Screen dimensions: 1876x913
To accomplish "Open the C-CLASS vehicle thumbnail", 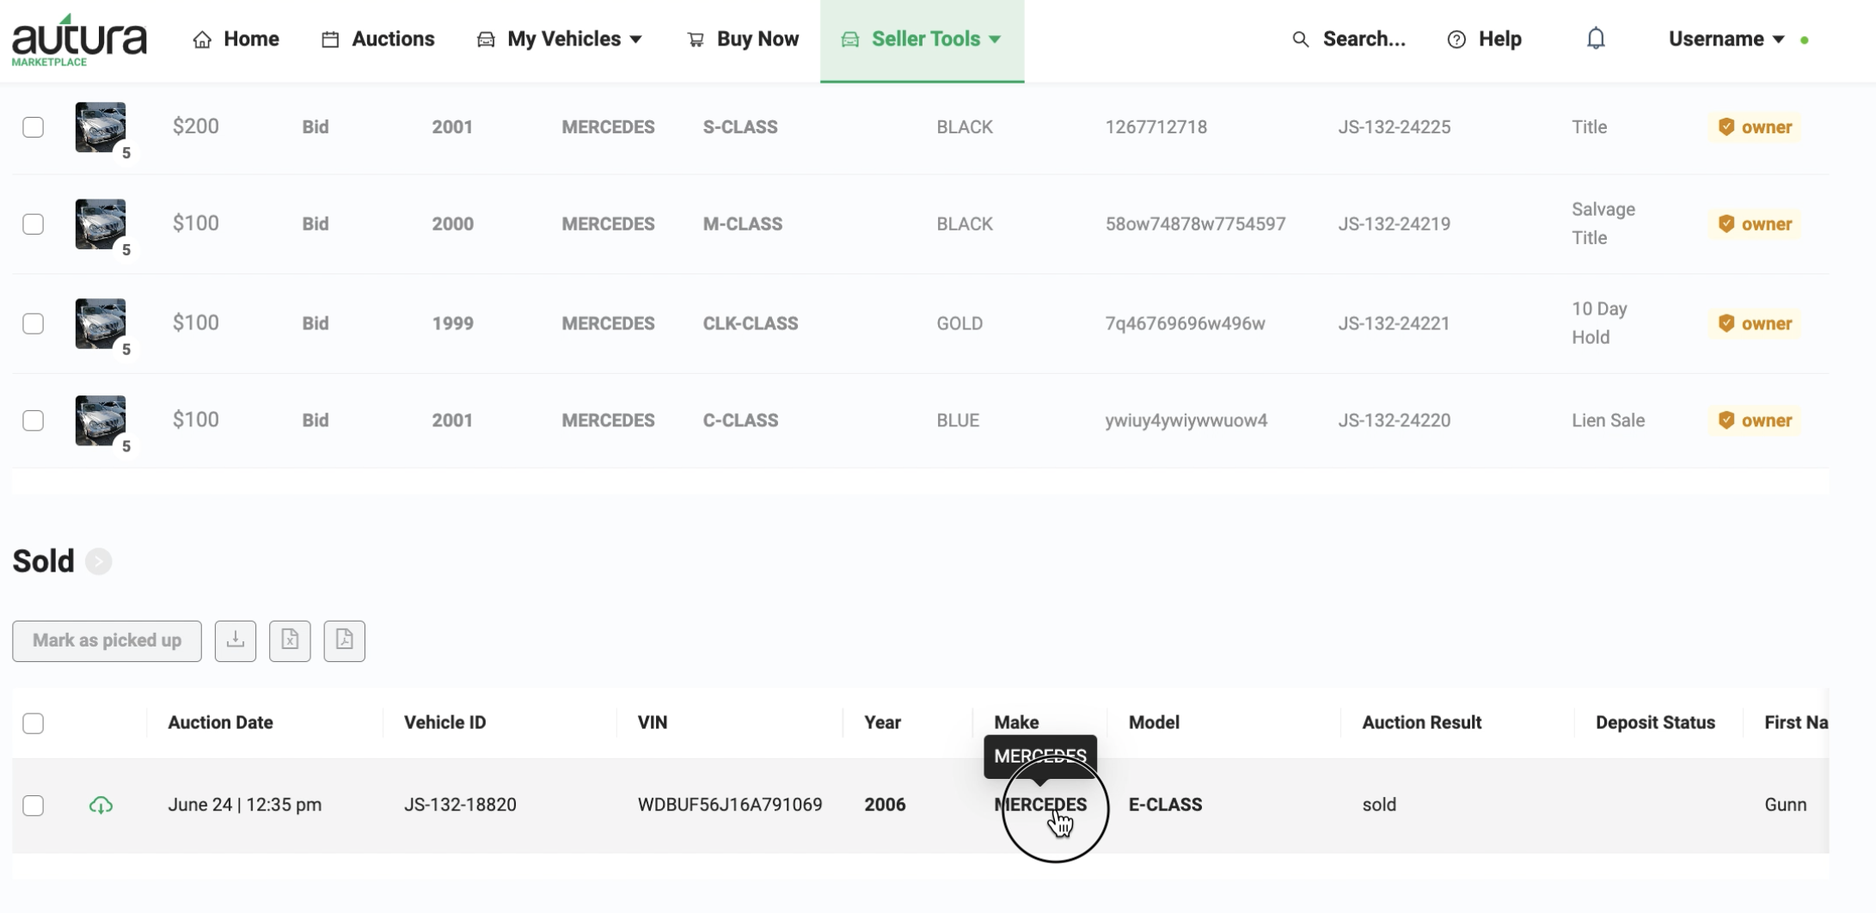I will pyautogui.click(x=101, y=420).
